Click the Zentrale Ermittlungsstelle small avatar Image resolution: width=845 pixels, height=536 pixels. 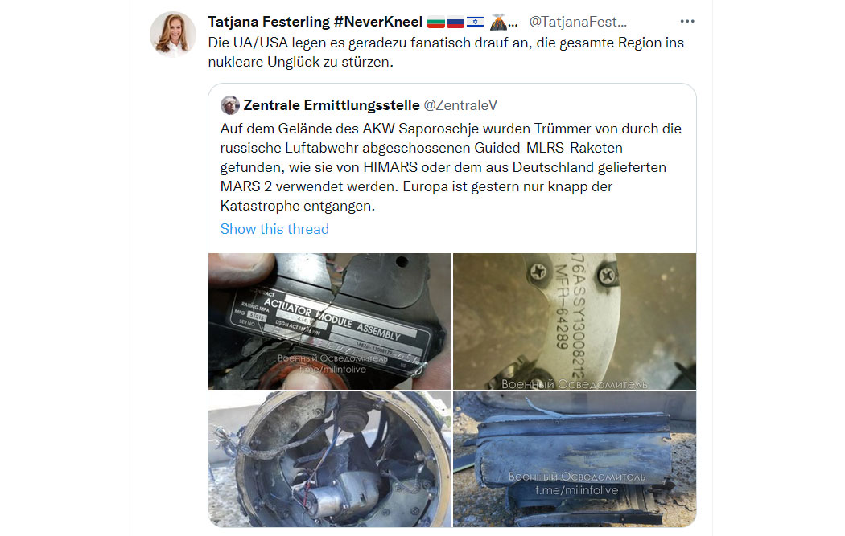tap(229, 105)
